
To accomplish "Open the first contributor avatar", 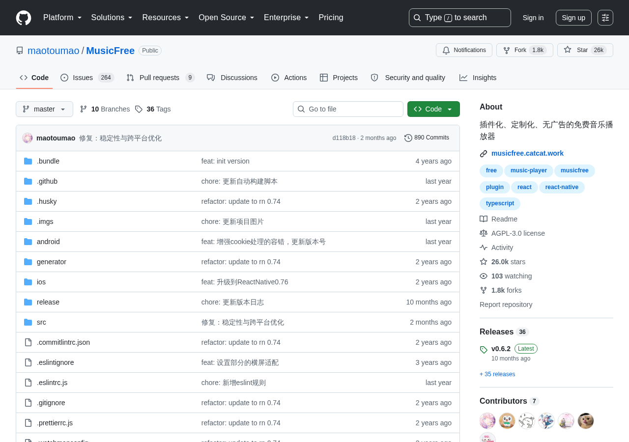I will click(x=487, y=421).
